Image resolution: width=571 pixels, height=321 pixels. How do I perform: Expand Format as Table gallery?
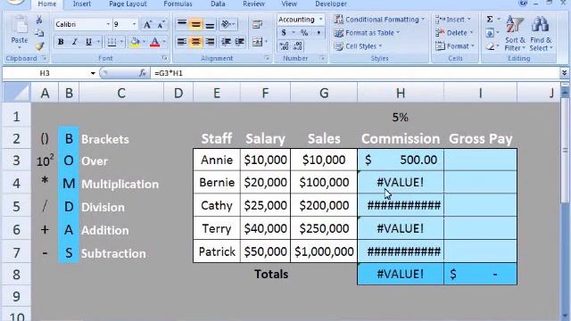367,33
